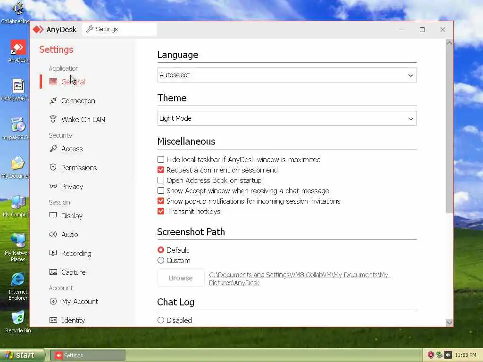
Task: Click the Connection plug icon in sidebar
Action: tap(53, 100)
